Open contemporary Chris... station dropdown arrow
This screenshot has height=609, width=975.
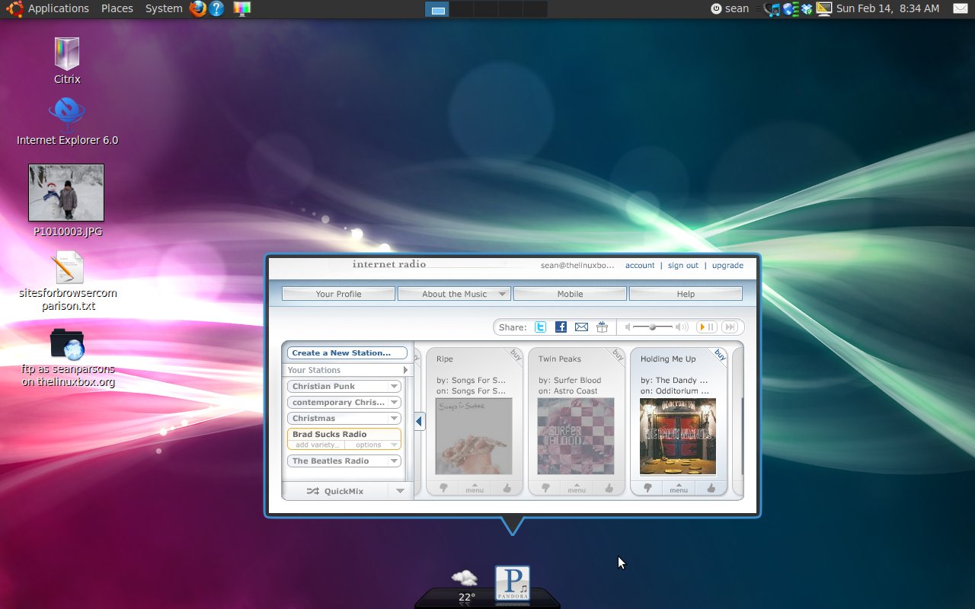point(394,402)
